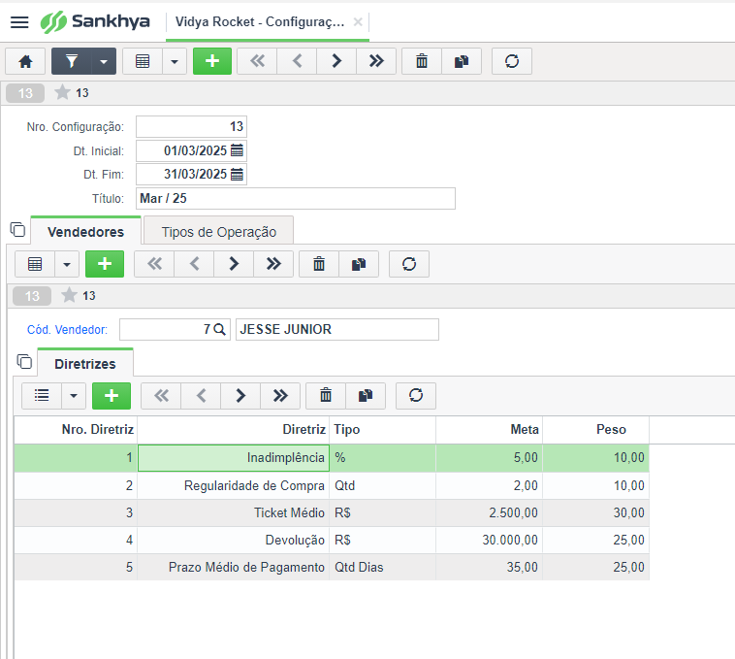
Task: Click the filter funnel button
Action: click(x=71, y=61)
